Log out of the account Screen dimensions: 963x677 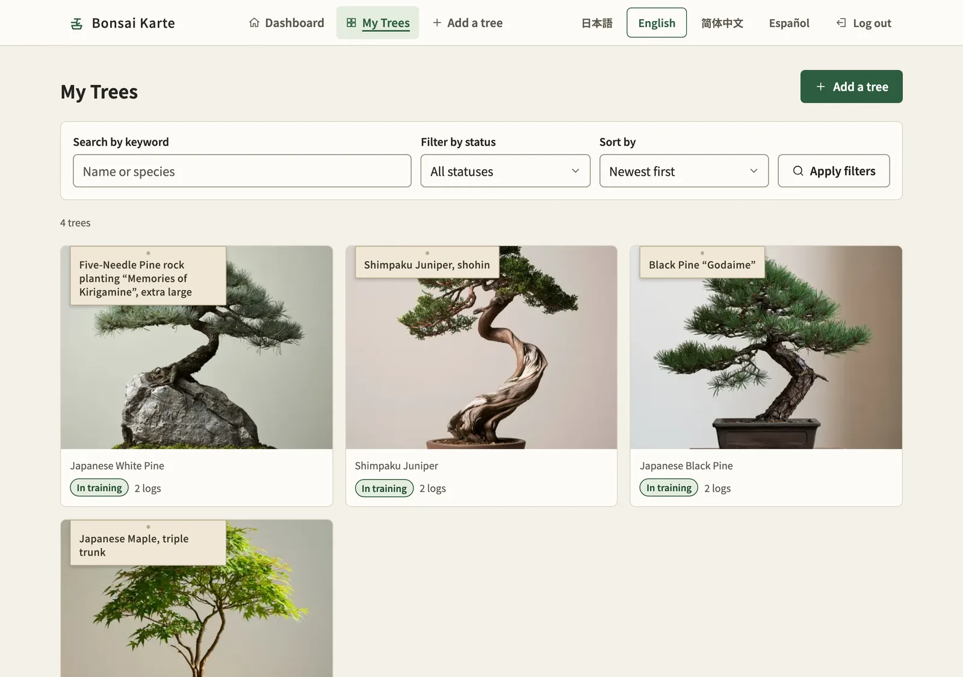point(864,23)
